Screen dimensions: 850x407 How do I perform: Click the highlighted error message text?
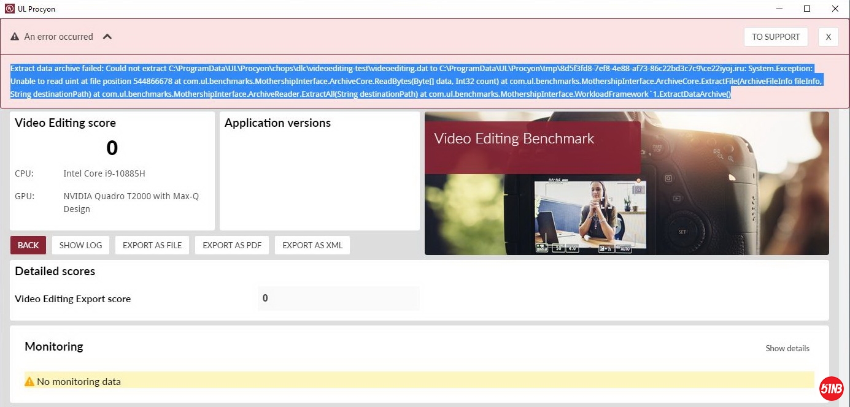(416, 82)
